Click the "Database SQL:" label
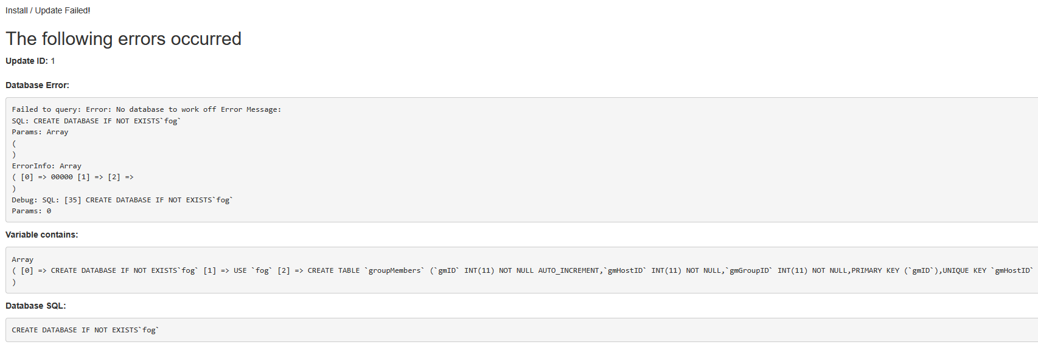The width and height of the screenshot is (1038, 350). pyautogui.click(x=35, y=306)
